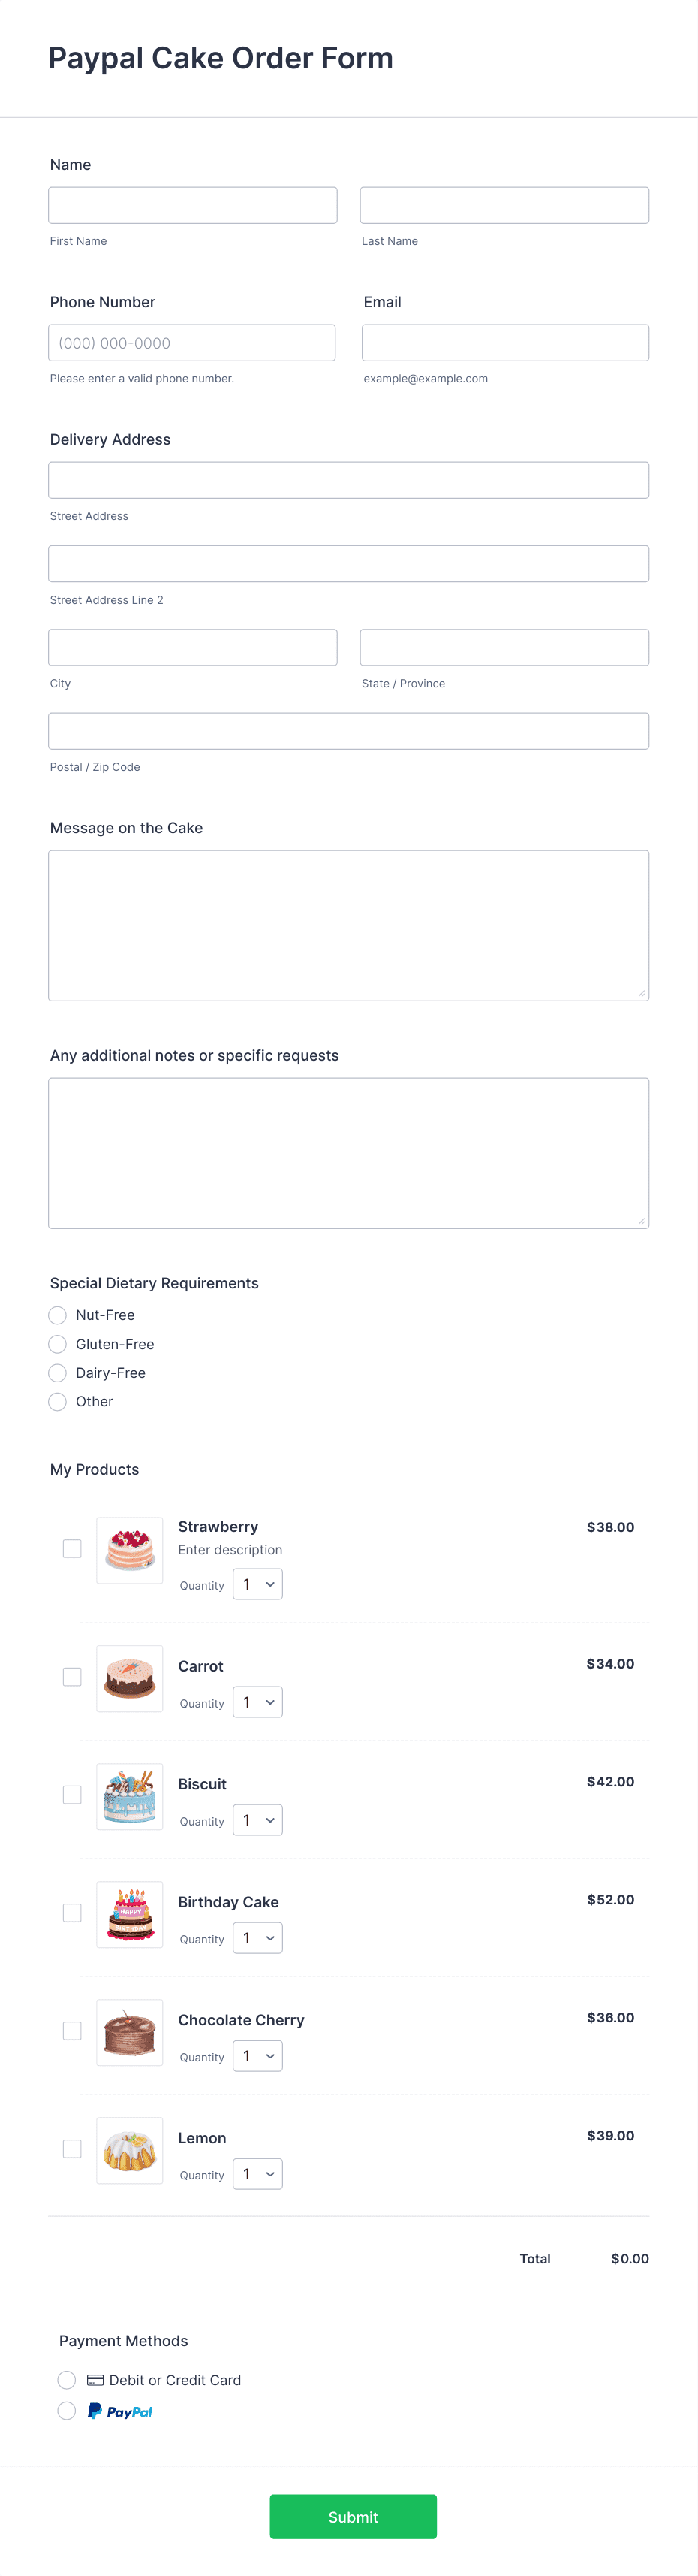The height and width of the screenshot is (2576, 698).
Task: Click the Strawberry cake product image
Action: pyautogui.click(x=130, y=1549)
